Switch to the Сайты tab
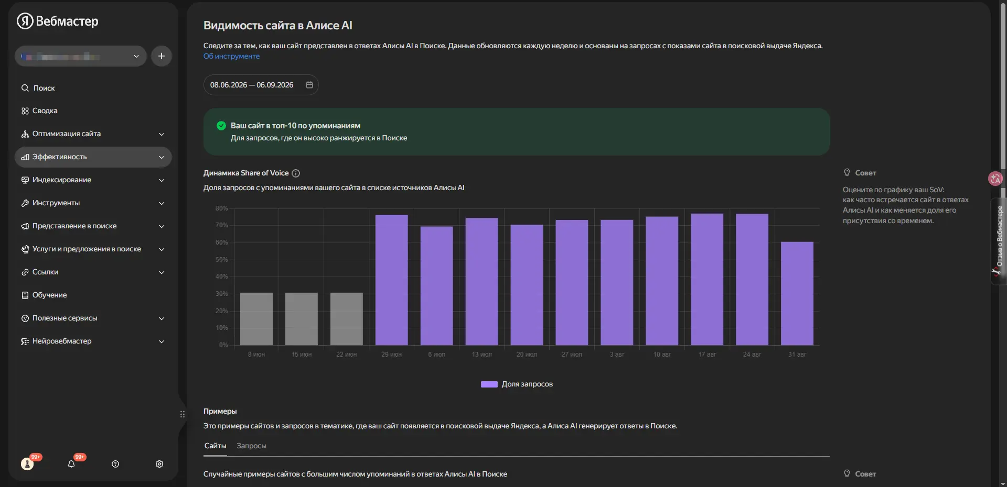This screenshot has width=1007, height=487. click(x=215, y=446)
